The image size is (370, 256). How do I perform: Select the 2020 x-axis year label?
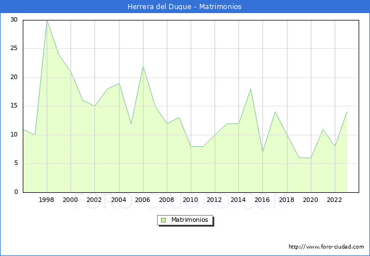pyautogui.click(x=311, y=200)
